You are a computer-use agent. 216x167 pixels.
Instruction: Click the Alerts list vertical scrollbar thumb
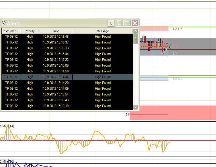tap(135, 39)
